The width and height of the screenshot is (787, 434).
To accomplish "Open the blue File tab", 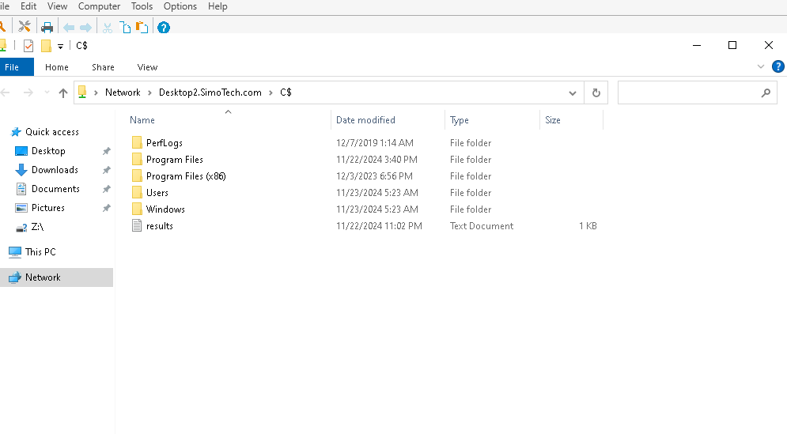I will [x=13, y=67].
